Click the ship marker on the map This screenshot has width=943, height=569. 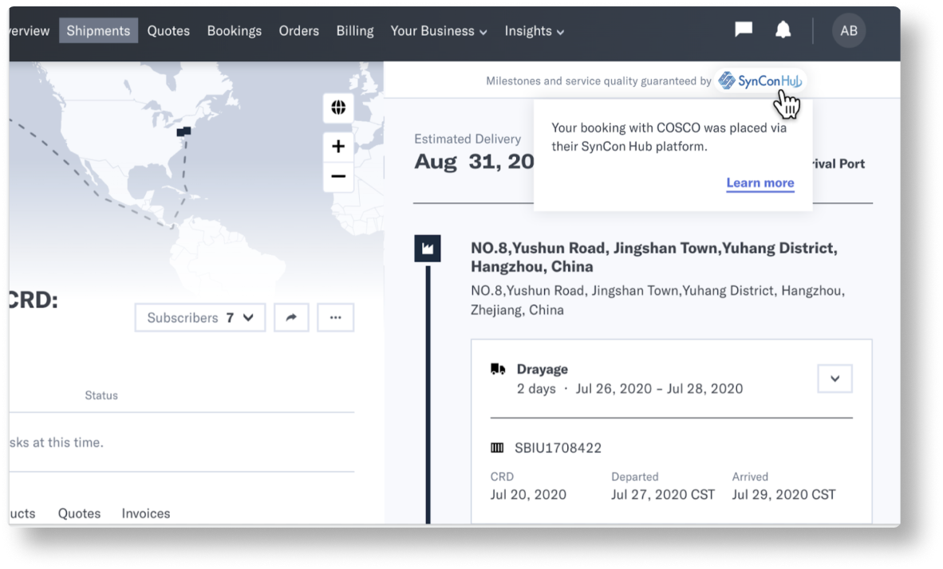click(x=183, y=131)
